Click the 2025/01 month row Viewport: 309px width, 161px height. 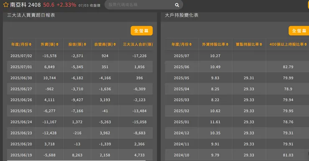click(x=237, y=122)
